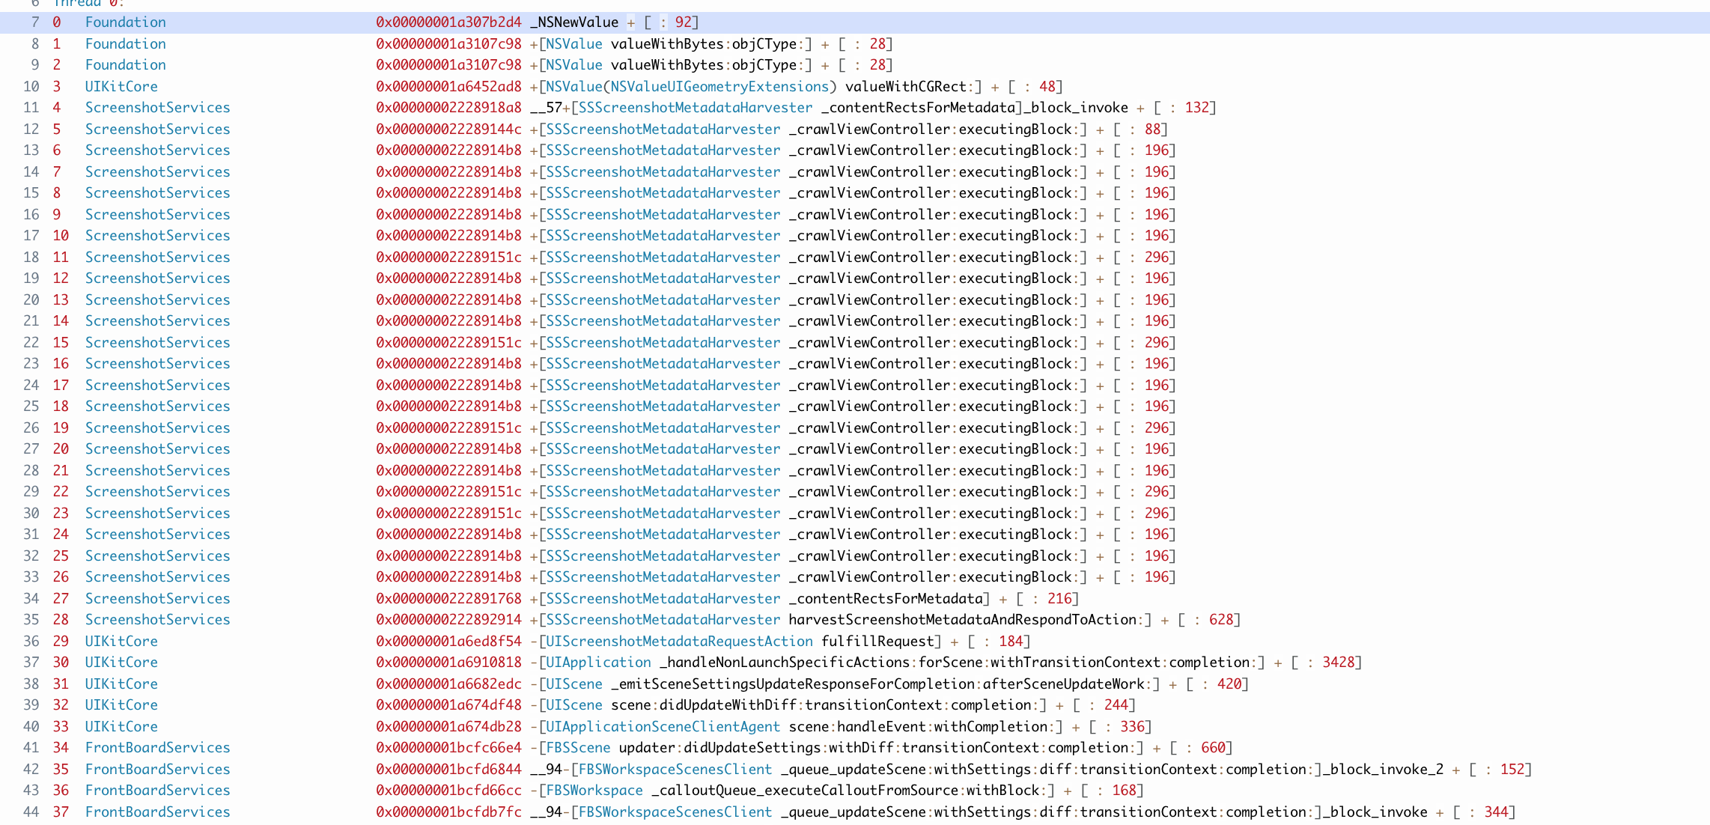Click line number 44 in gutter
Screen dimensions: 1710x825
click(31, 812)
